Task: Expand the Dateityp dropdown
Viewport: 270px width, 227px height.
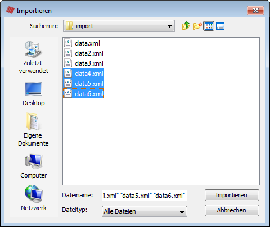Action: coord(145,211)
